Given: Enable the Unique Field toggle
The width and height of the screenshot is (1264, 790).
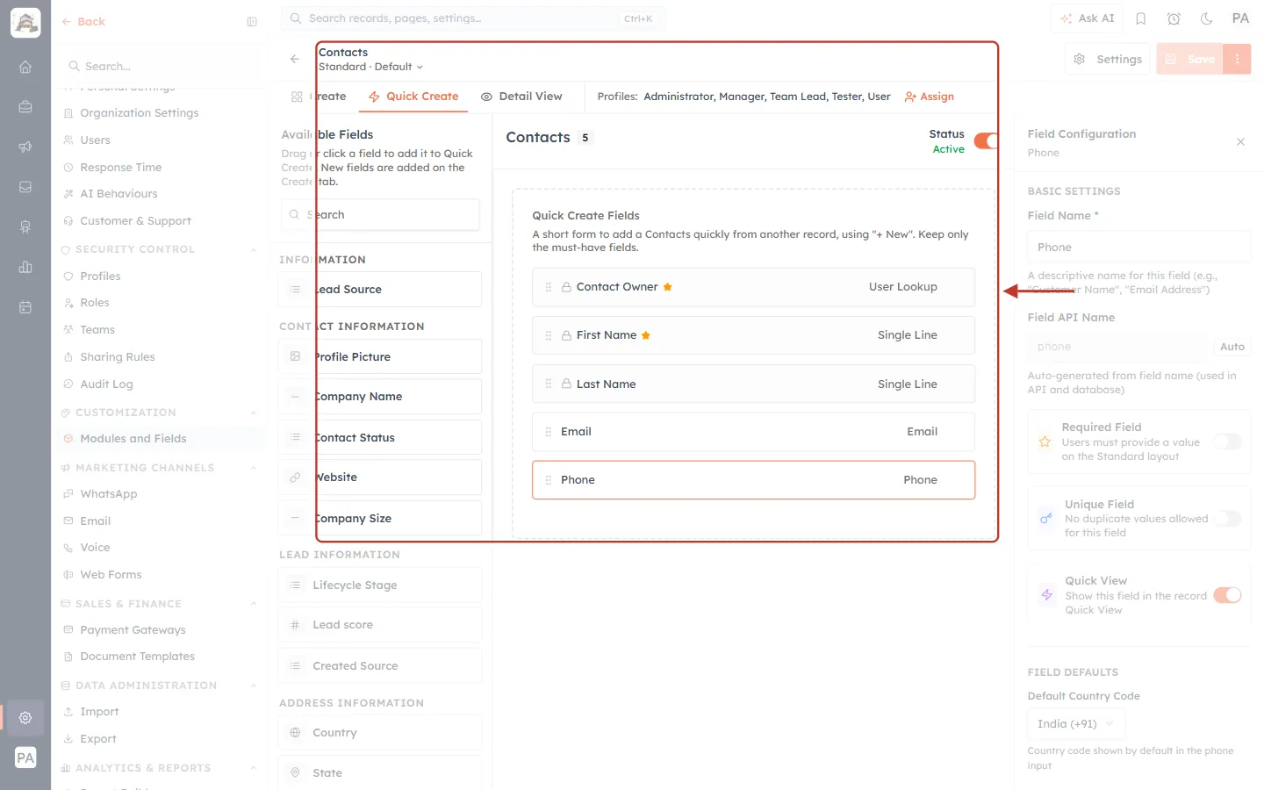Looking at the screenshot, I should click(x=1228, y=519).
